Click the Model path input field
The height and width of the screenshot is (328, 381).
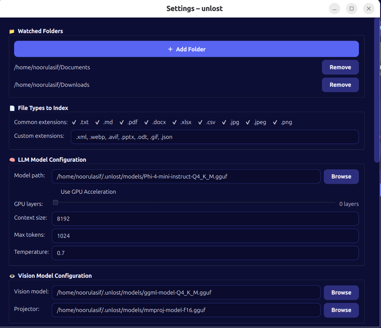(x=186, y=177)
